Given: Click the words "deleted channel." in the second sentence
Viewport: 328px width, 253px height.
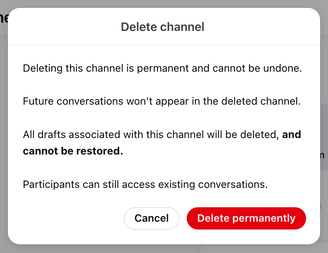Looking at the screenshot, I should pos(261,101).
